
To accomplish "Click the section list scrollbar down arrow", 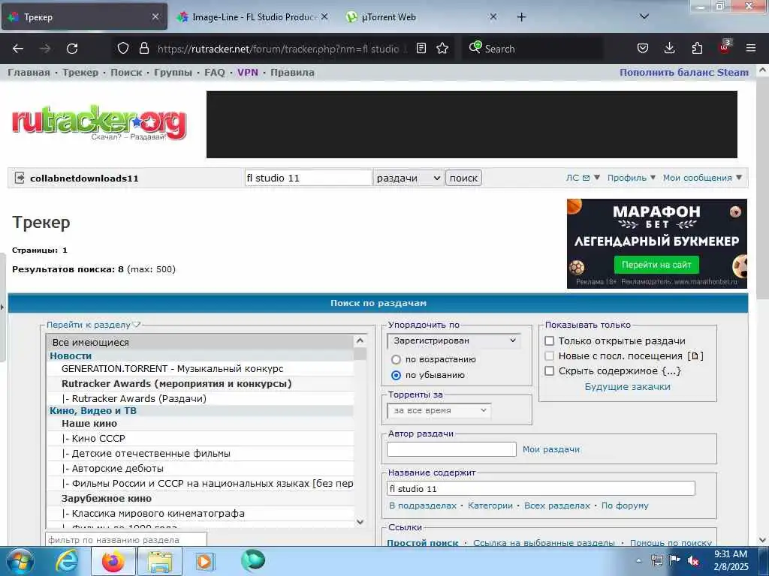I will point(360,522).
